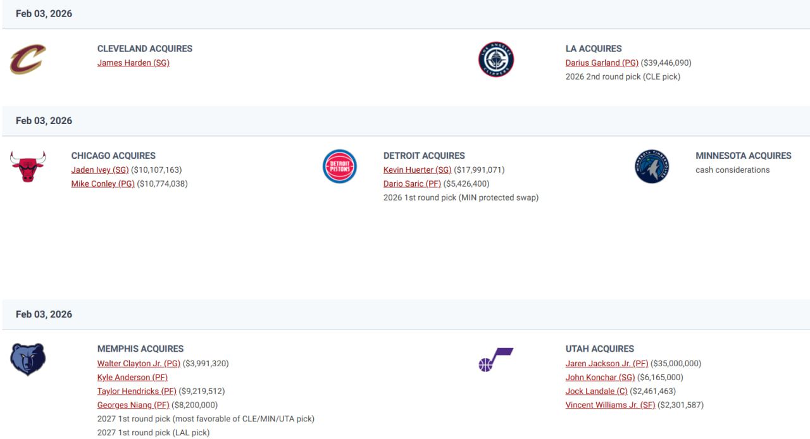Click the Memphis Grizzlies team logo
This screenshot has height=439, width=810.
coord(28,359)
